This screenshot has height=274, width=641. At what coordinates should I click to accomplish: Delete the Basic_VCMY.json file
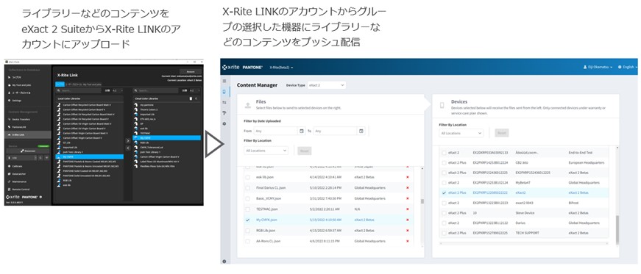pos(407,198)
